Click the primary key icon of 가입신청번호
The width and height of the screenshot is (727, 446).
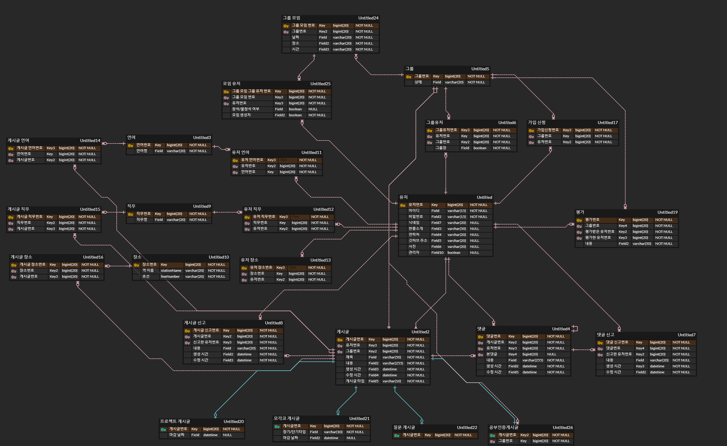coord(531,131)
